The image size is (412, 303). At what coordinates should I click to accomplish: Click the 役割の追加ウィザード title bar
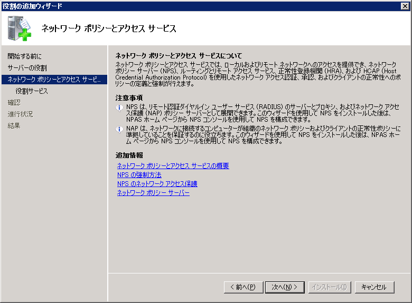coord(158,6)
